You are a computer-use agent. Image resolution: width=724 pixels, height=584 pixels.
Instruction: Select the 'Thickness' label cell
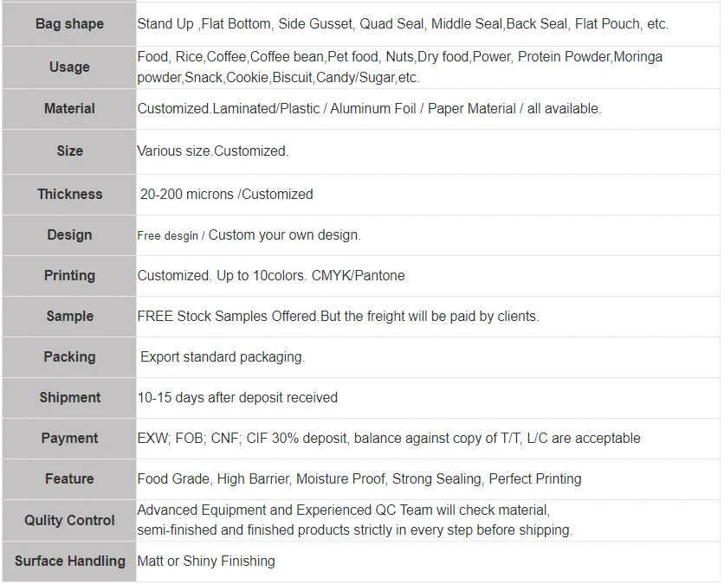[x=69, y=194]
